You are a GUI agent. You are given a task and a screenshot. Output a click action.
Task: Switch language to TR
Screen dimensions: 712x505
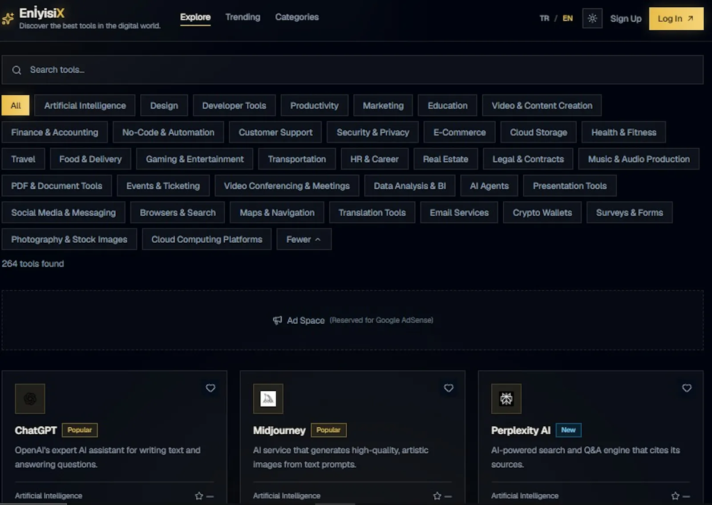click(x=544, y=18)
